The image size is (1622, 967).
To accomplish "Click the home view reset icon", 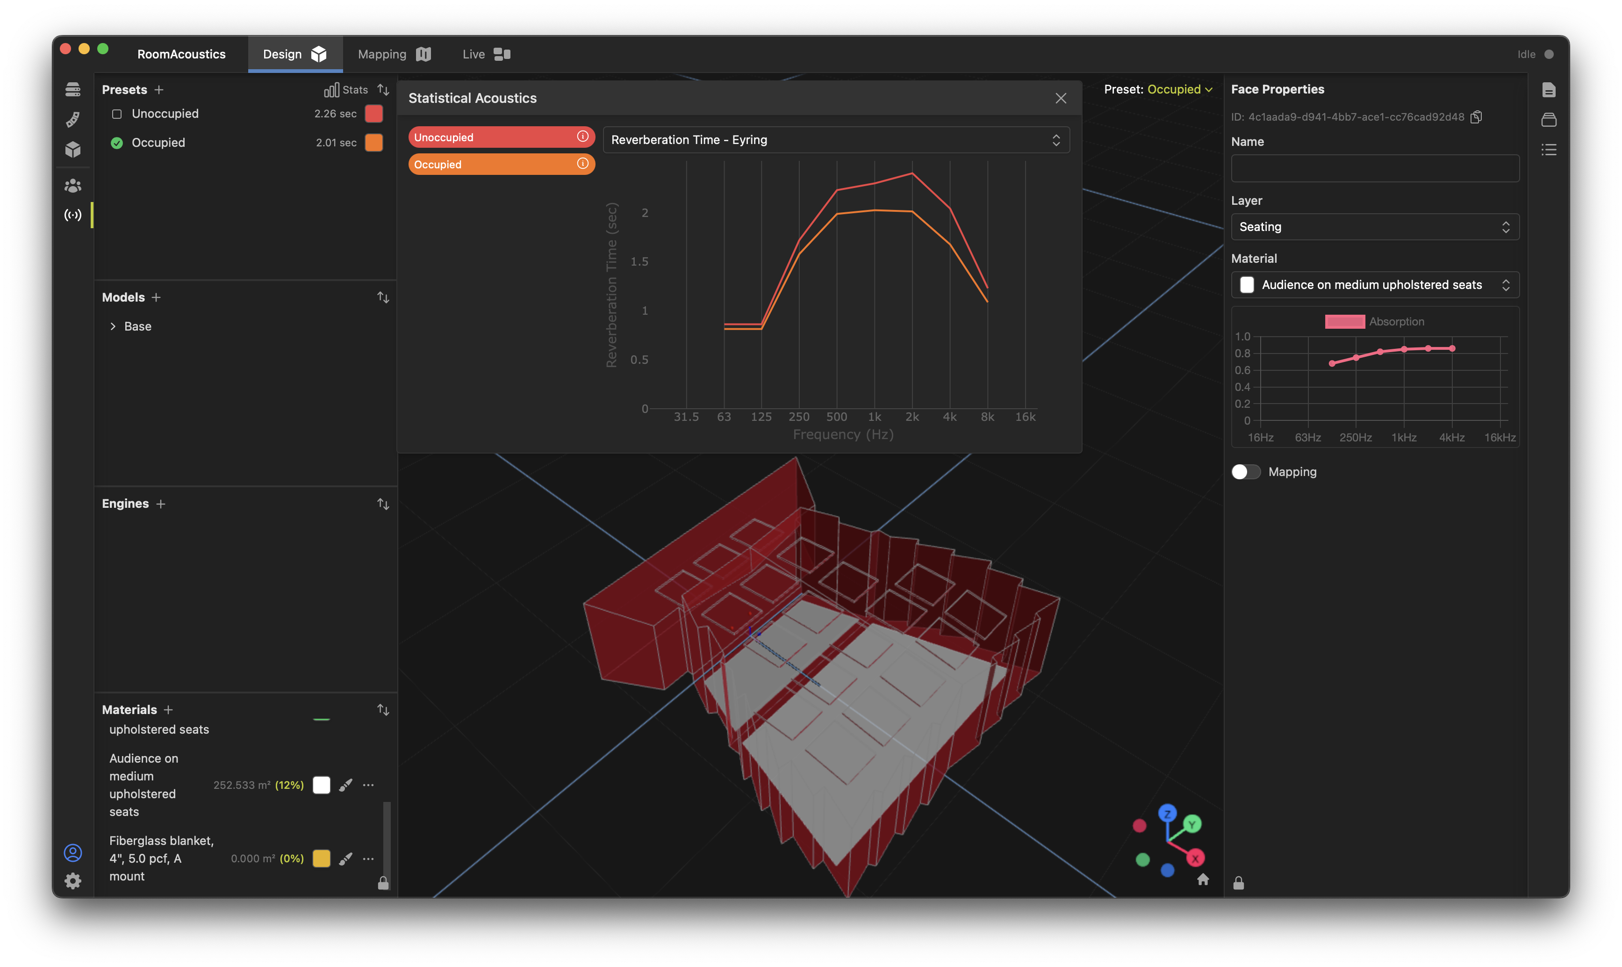I will 1203,879.
